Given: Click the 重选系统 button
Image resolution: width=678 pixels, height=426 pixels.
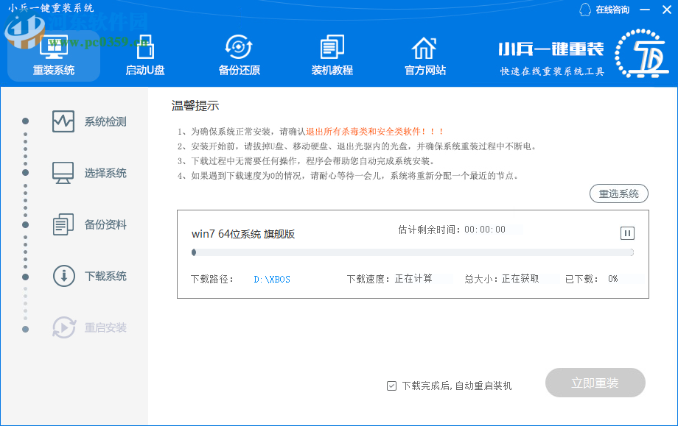Looking at the screenshot, I should 618,192.
